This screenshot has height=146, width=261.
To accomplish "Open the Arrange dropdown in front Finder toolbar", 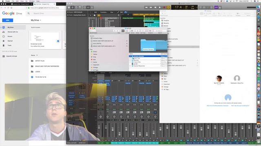I will click(x=128, y=31).
